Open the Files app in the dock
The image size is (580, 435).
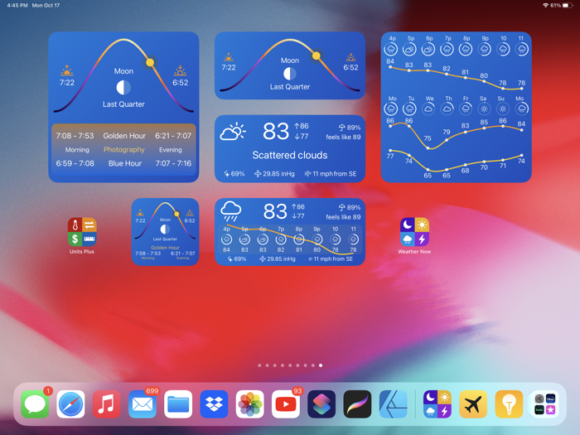[x=178, y=404]
